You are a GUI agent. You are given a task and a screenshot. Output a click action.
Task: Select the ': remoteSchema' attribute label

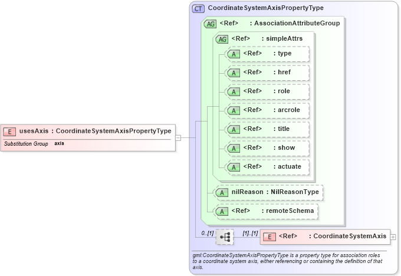pos(288,211)
